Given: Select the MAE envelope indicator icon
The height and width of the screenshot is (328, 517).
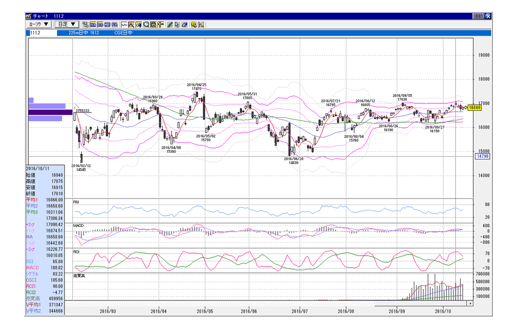Looking at the screenshot, I should (x=107, y=24).
